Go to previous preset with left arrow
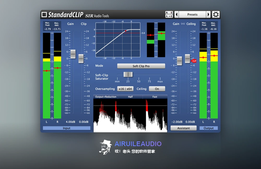Screen dimensions: 261x169 tap(177, 14)
